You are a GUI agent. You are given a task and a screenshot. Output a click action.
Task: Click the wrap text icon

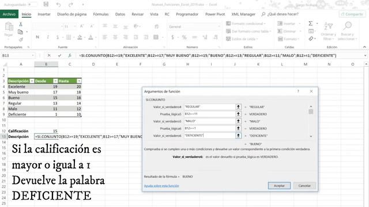pos(156,26)
